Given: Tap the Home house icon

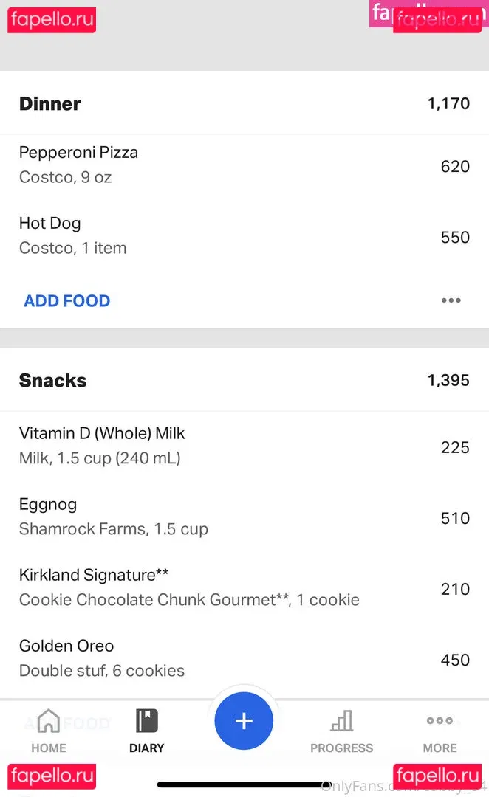Looking at the screenshot, I should [49, 720].
